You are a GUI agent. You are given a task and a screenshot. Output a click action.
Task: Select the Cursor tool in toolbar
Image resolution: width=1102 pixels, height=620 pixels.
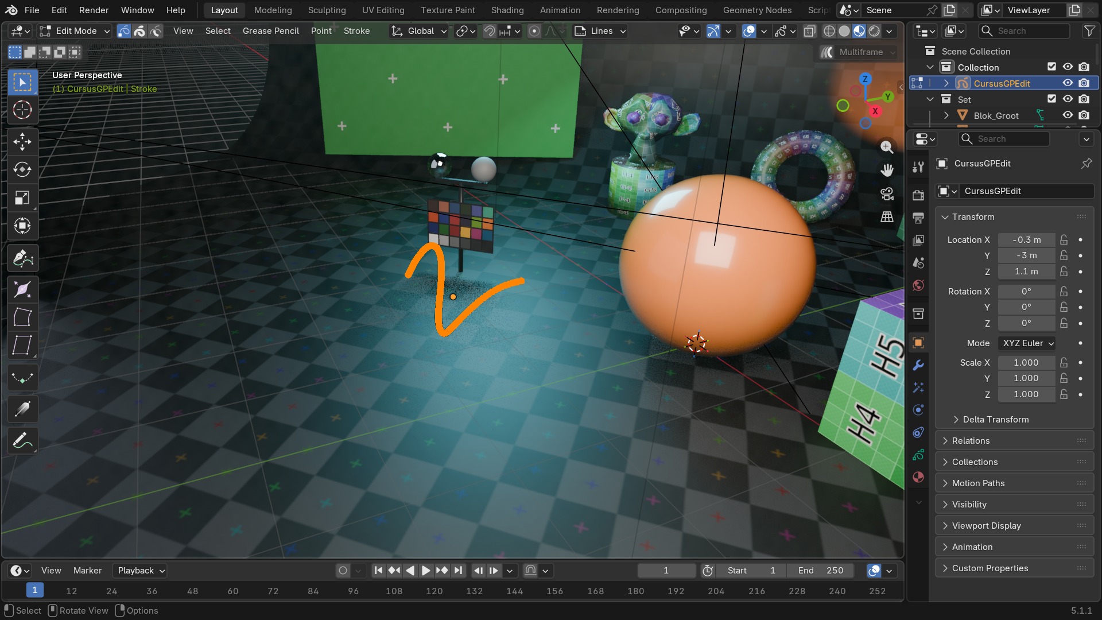[22, 110]
